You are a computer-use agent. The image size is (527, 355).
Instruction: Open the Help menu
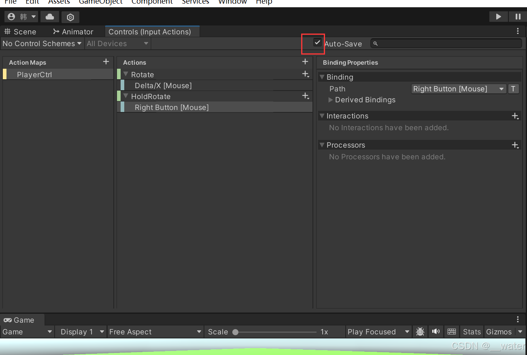[x=264, y=2]
